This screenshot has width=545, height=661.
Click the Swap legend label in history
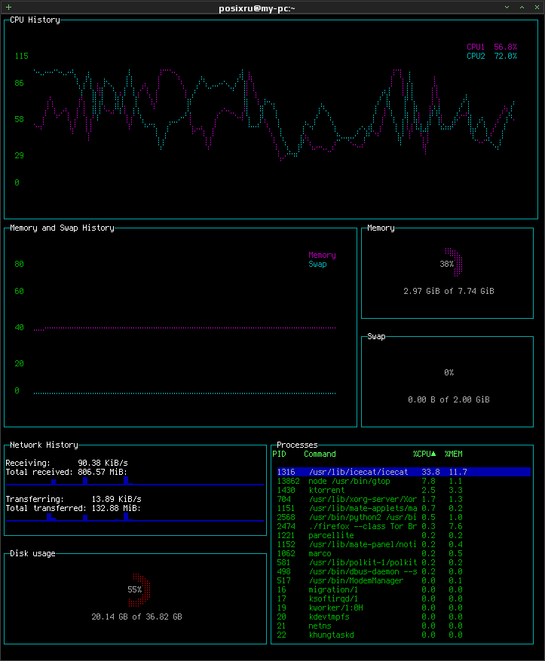click(x=317, y=265)
